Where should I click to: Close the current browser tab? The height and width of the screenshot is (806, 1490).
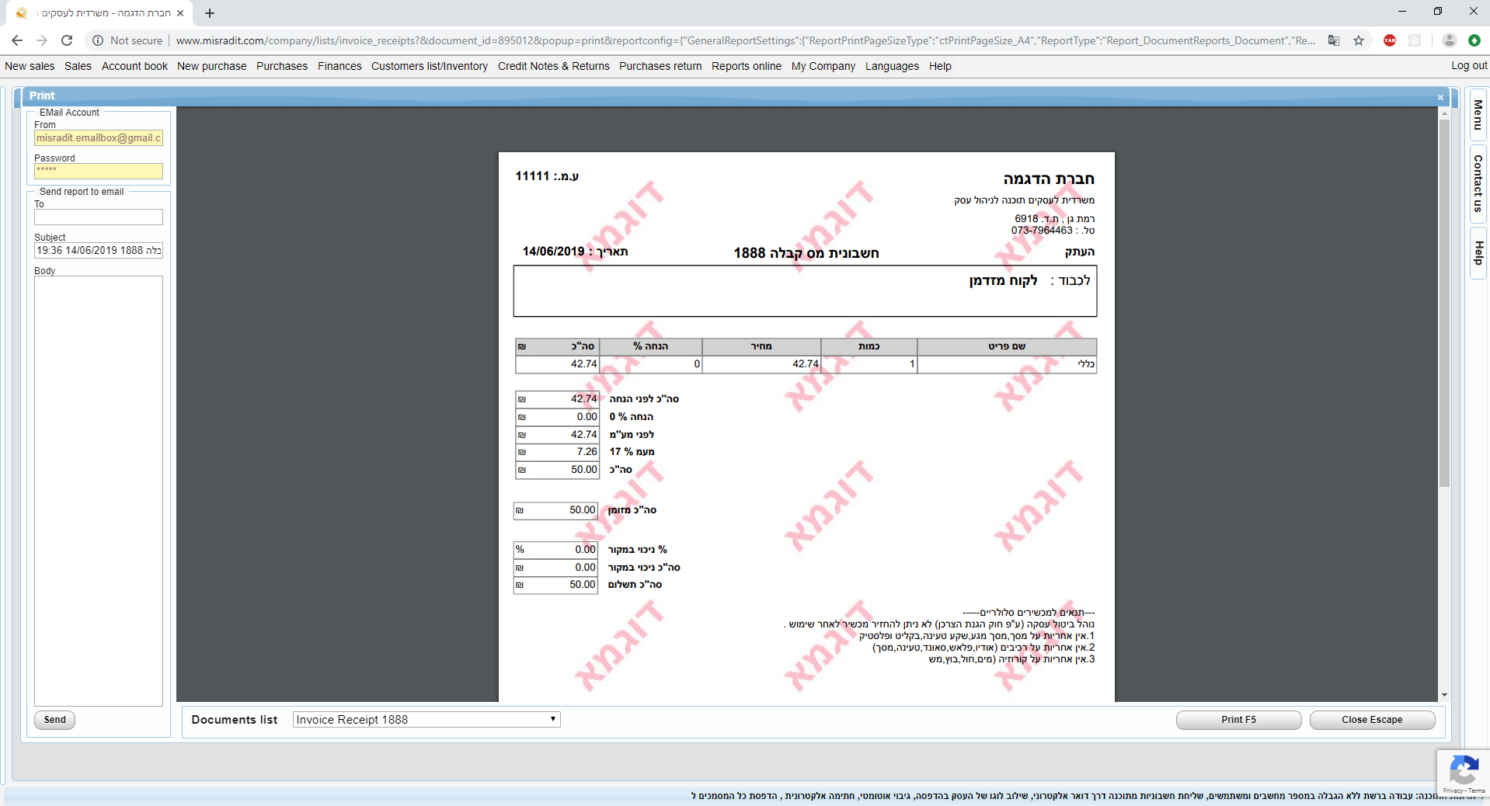pos(180,13)
